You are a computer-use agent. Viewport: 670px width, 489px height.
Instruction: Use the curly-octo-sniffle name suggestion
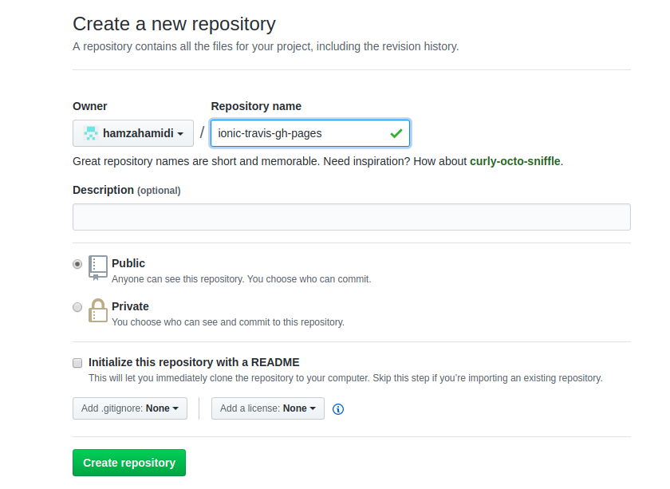515,161
